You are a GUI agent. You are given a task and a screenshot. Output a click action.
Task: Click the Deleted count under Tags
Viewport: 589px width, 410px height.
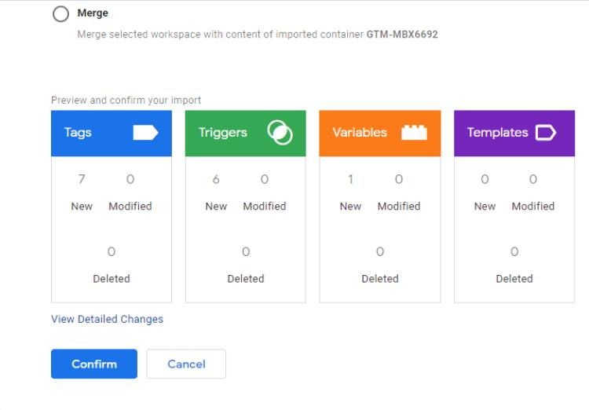(112, 252)
